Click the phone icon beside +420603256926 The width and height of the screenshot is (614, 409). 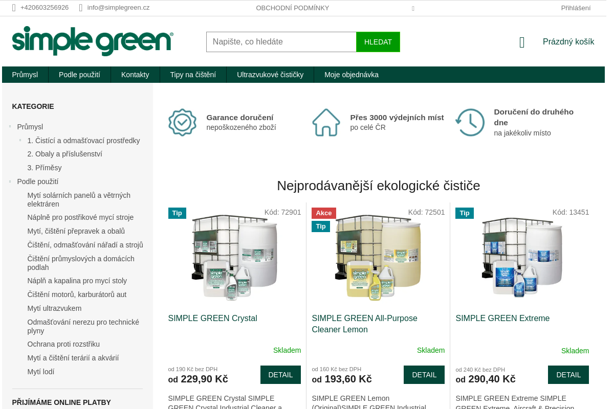(x=14, y=8)
